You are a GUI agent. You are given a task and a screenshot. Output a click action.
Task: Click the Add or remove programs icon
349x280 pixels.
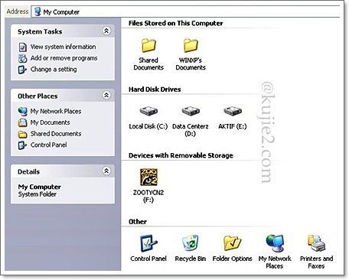[23, 58]
